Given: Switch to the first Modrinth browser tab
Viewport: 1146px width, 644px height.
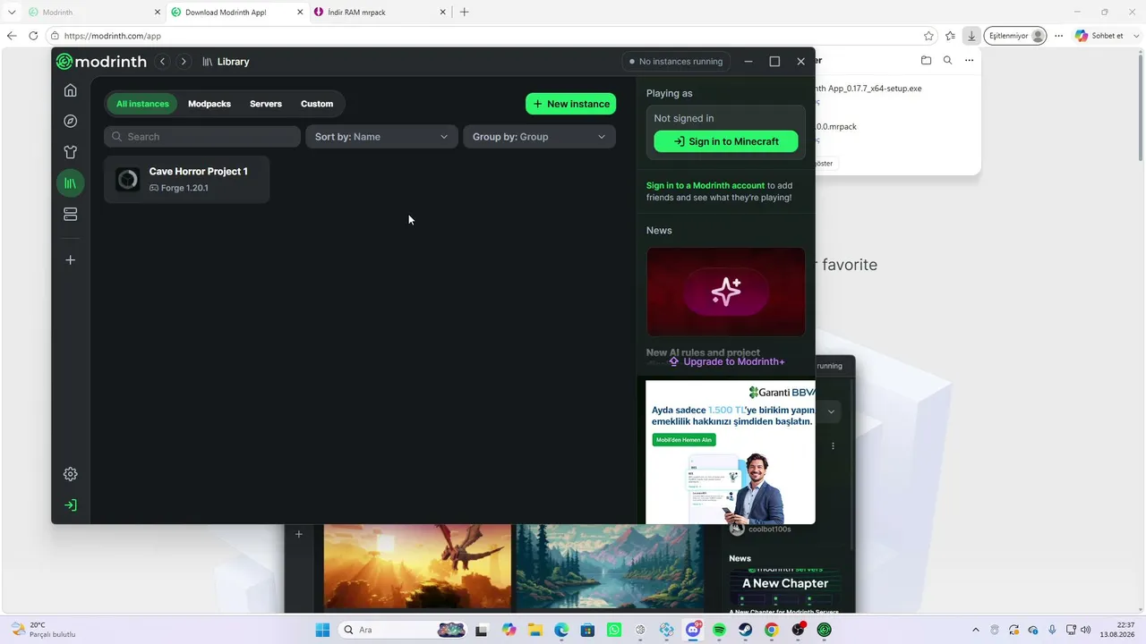Looking at the screenshot, I should pyautogui.click(x=94, y=13).
